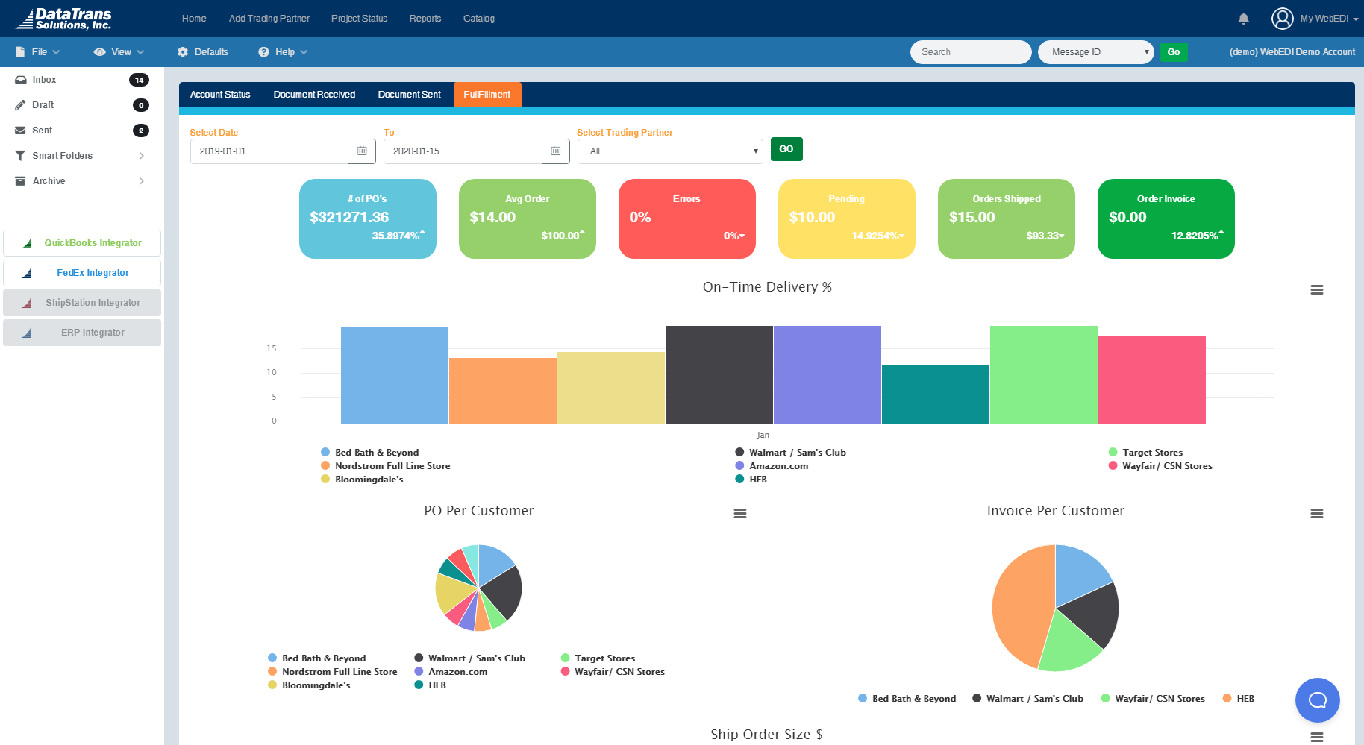Open the On-Time Delivery chart hamburger menu
1364x745 pixels.
tap(1316, 289)
